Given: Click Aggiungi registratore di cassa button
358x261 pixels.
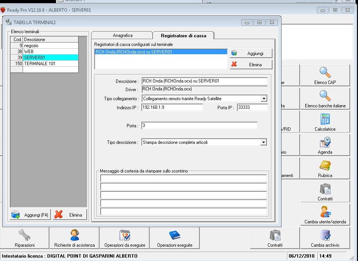Looking at the screenshot, I should (x=251, y=53).
